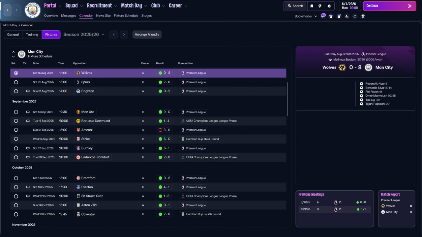
Task: Select the Coventry fixture radio button
Action: pos(16,214)
